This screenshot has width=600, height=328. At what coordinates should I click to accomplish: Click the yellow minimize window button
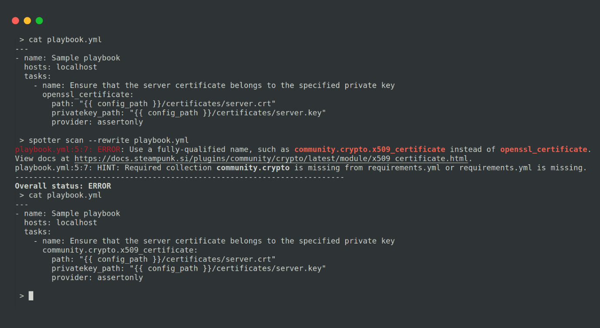27,20
